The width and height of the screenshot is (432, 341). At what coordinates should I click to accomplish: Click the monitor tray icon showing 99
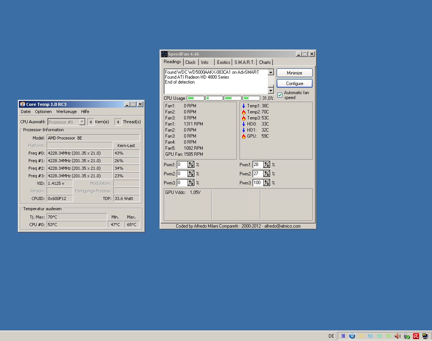point(425,336)
